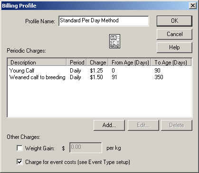Click the To Age value 90
Screen dimensions: 199x173
click(x=157, y=71)
